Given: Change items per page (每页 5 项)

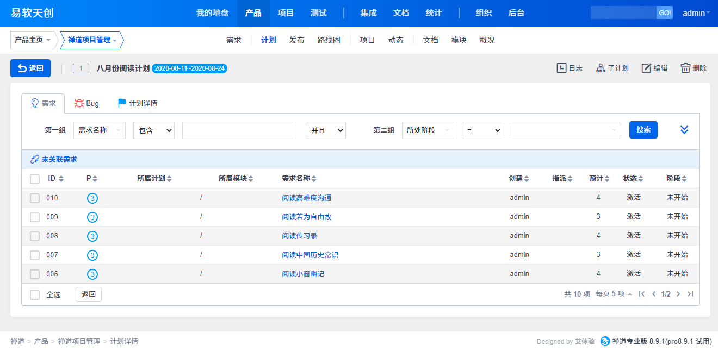Looking at the screenshot, I should [x=614, y=294].
